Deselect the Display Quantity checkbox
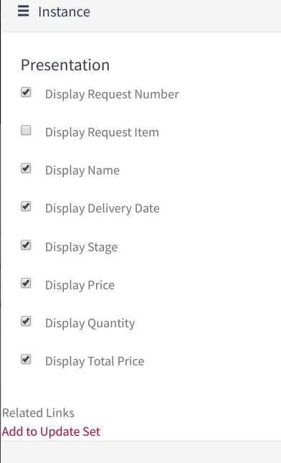Image resolution: width=281 pixels, height=463 pixels. pyautogui.click(x=26, y=322)
